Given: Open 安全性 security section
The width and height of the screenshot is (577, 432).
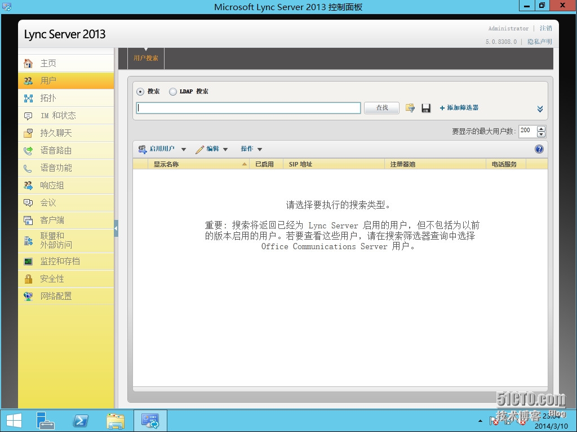Looking at the screenshot, I should [x=66, y=279].
